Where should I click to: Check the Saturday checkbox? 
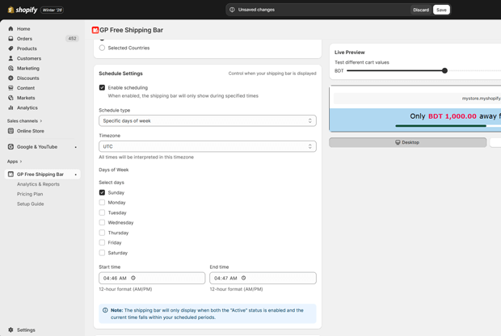click(102, 253)
